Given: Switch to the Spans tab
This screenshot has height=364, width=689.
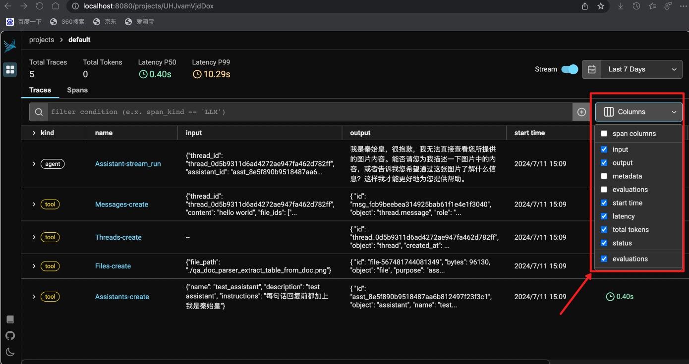Looking at the screenshot, I should [77, 90].
